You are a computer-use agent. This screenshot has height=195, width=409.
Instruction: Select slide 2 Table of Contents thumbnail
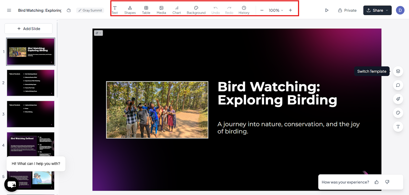pos(31,83)
